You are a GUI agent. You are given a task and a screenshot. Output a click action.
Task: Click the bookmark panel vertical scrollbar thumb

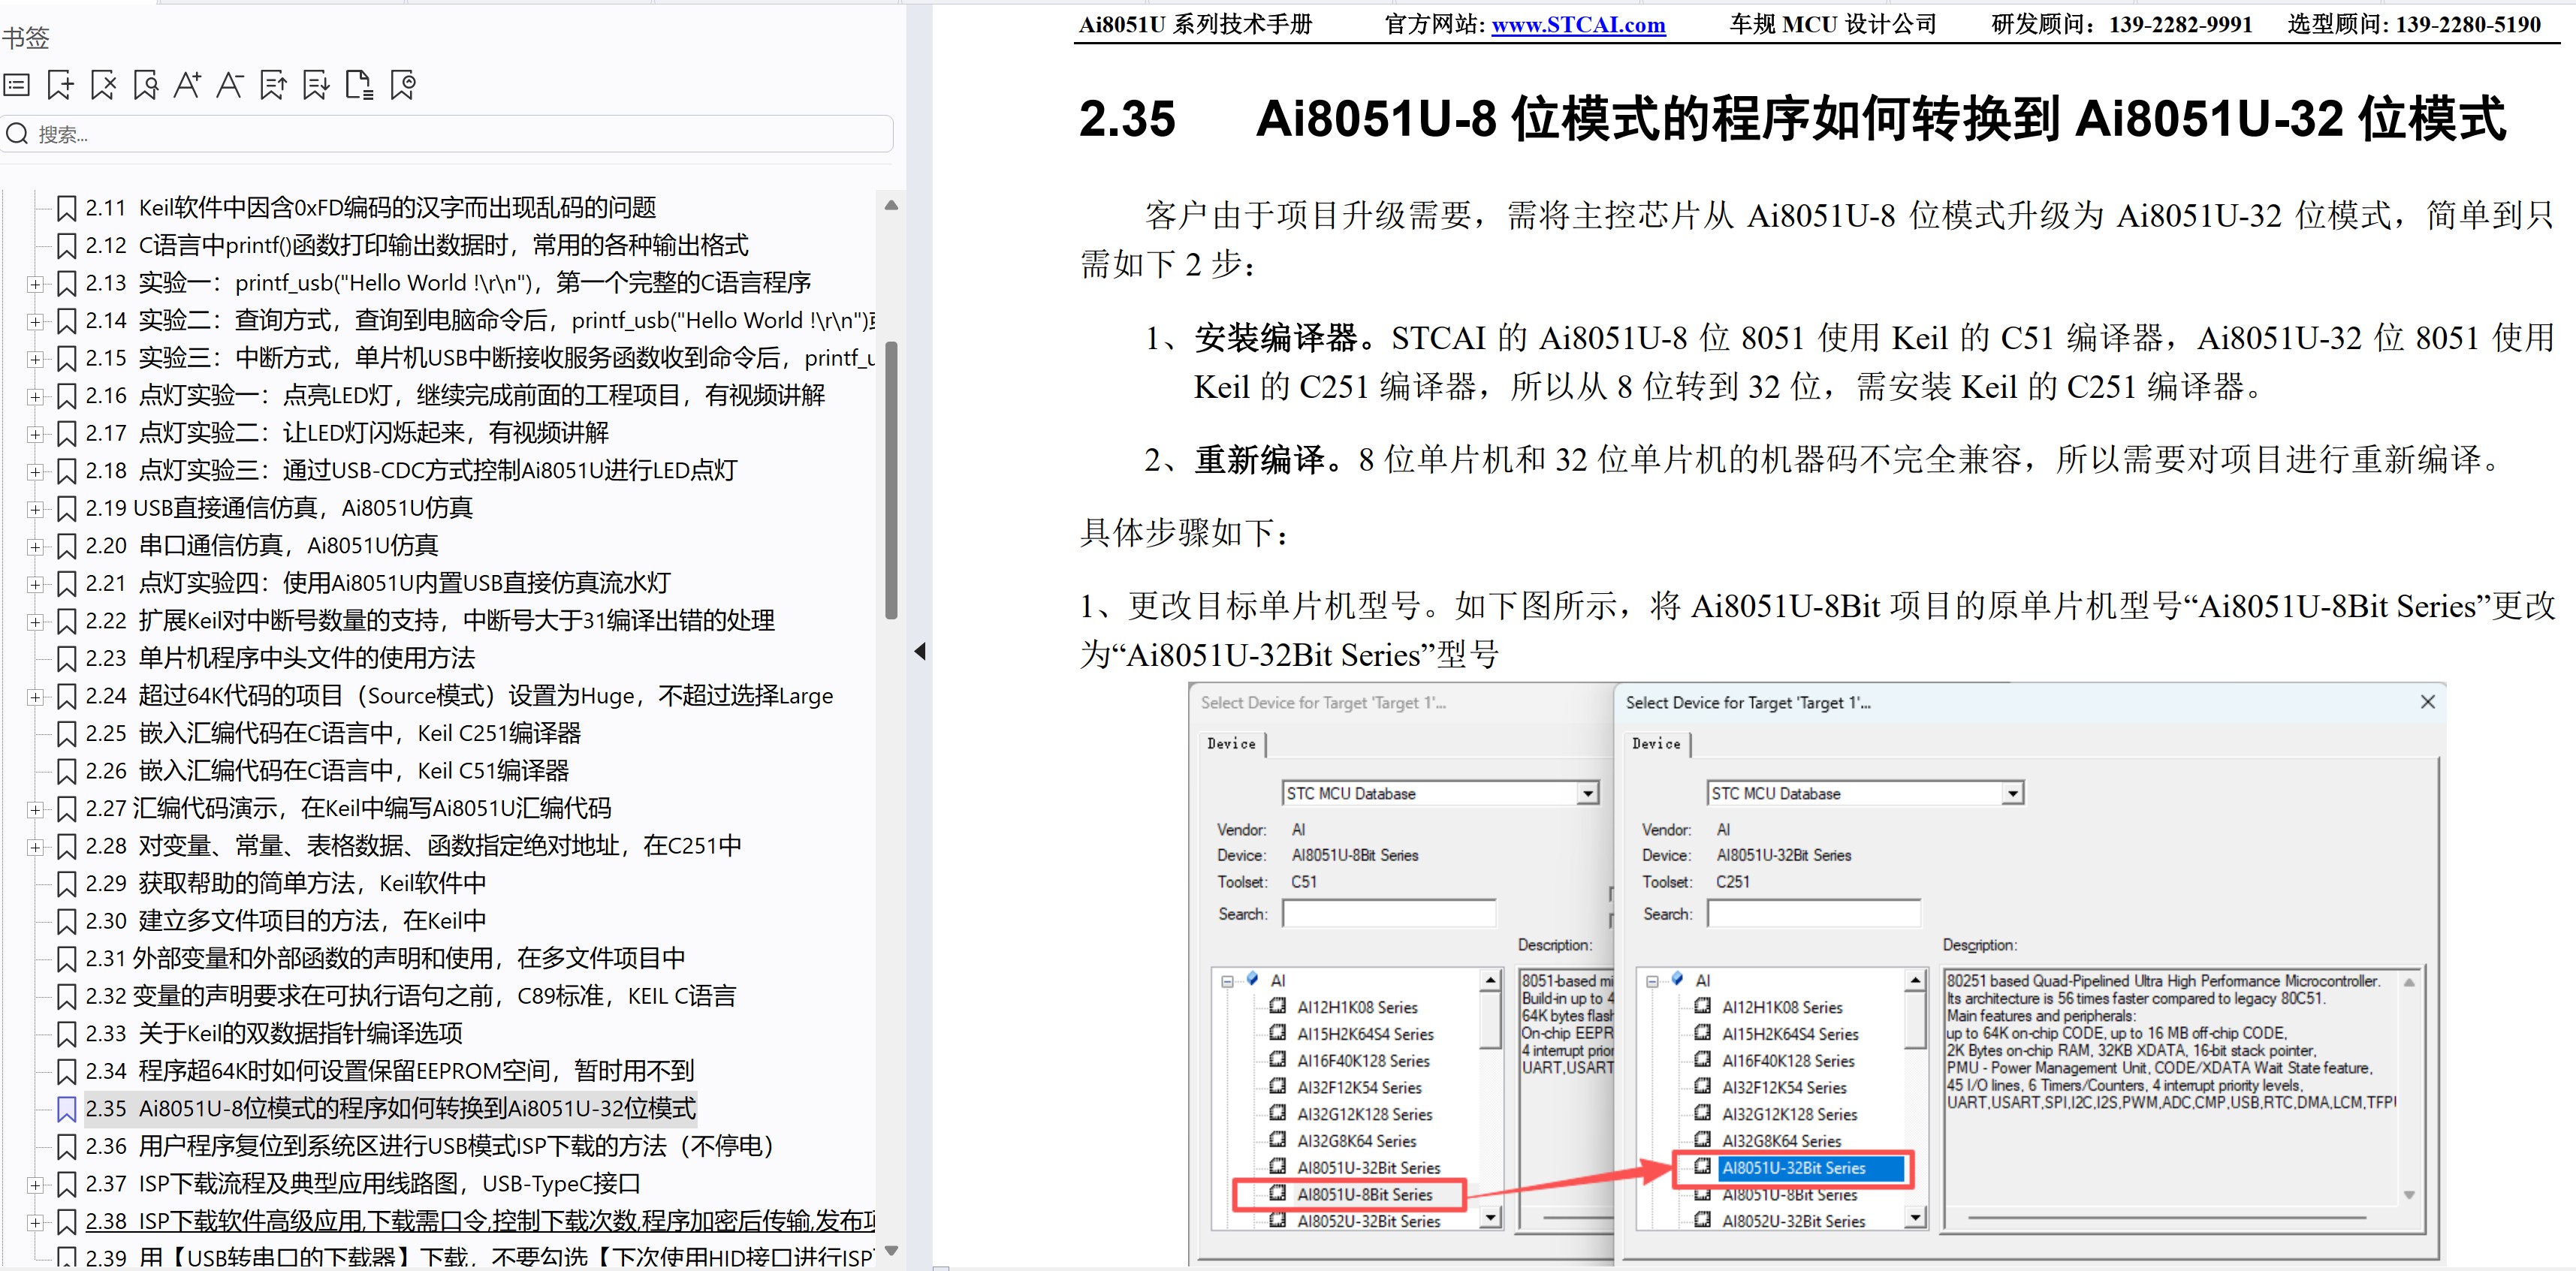coord(891,480)
